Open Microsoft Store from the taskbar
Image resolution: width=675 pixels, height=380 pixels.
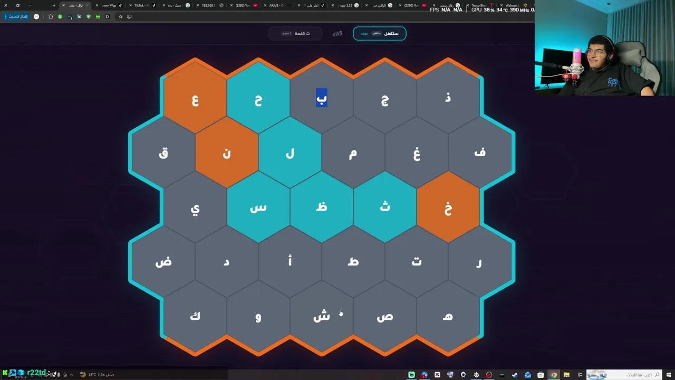click(541, 375)
